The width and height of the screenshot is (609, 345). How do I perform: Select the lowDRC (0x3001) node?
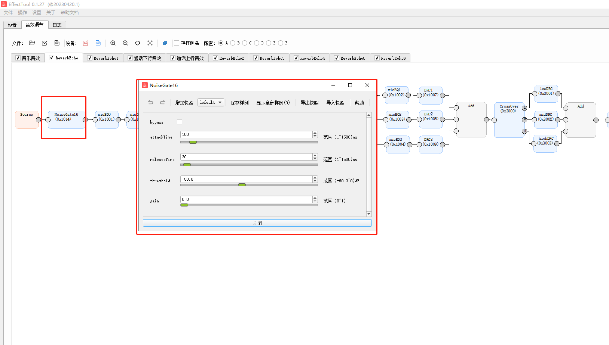(546, 94)
